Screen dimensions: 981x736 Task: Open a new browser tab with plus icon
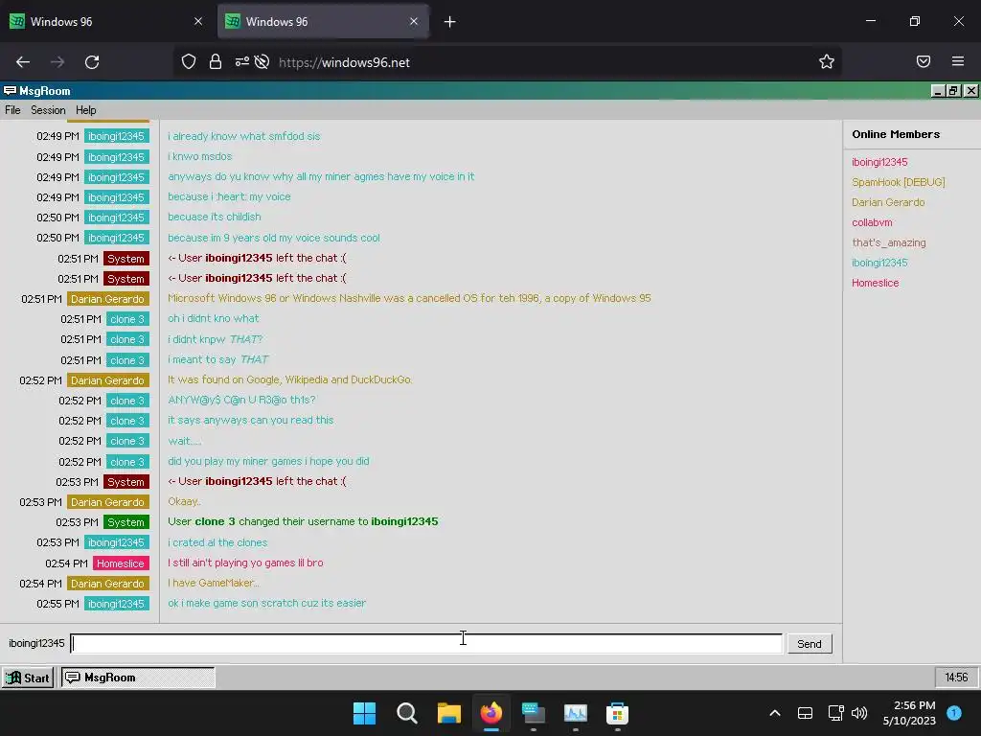[450, 22]
